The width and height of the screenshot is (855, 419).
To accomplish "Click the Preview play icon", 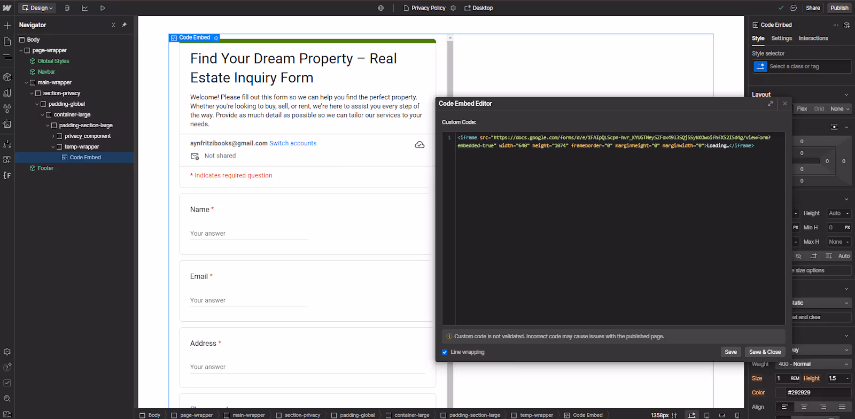I will tap(103, 8).
